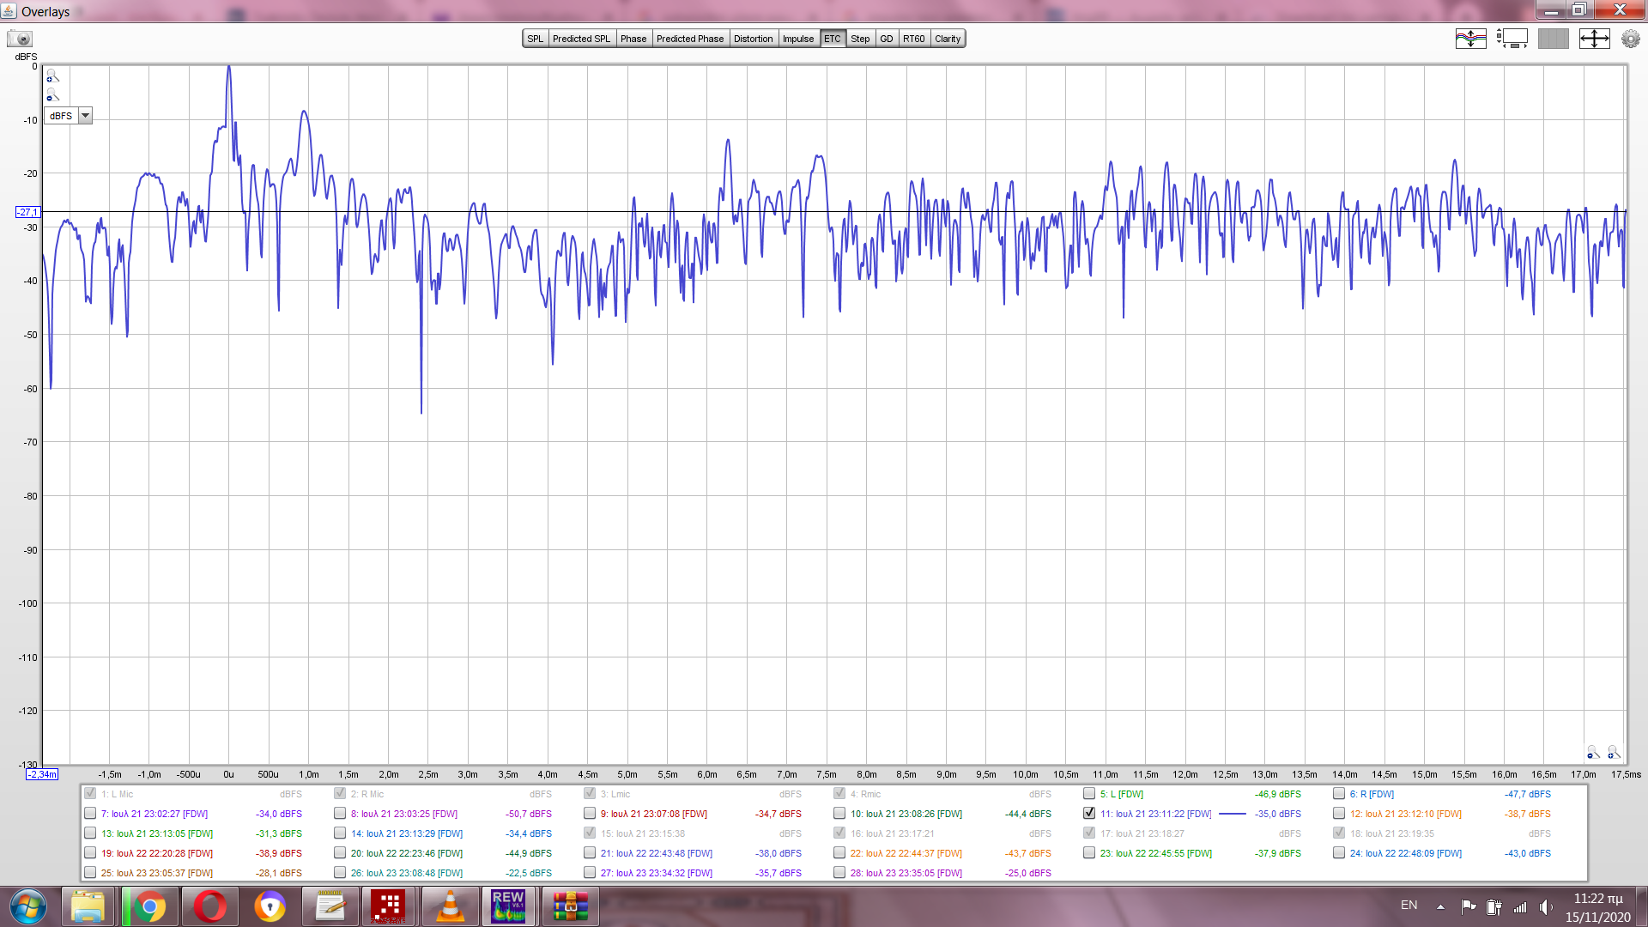This screenshot has height=927, width=1648.
Task: Uncheck trace 11 Ιουλ 21 23:11:22 checkbox
Action: (x=1089, y=814)
